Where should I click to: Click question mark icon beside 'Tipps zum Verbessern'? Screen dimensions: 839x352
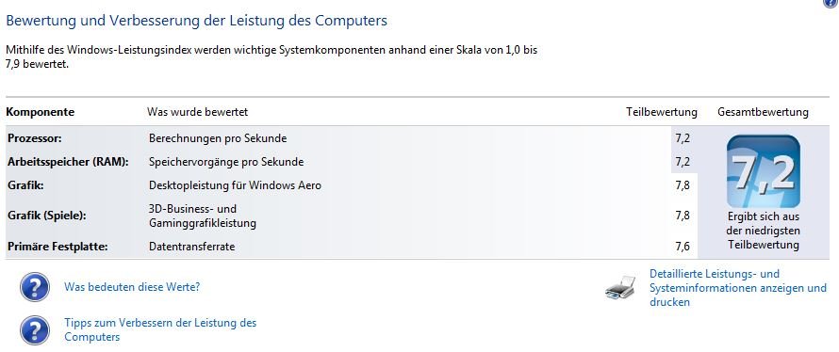click(x=35, y=330)
